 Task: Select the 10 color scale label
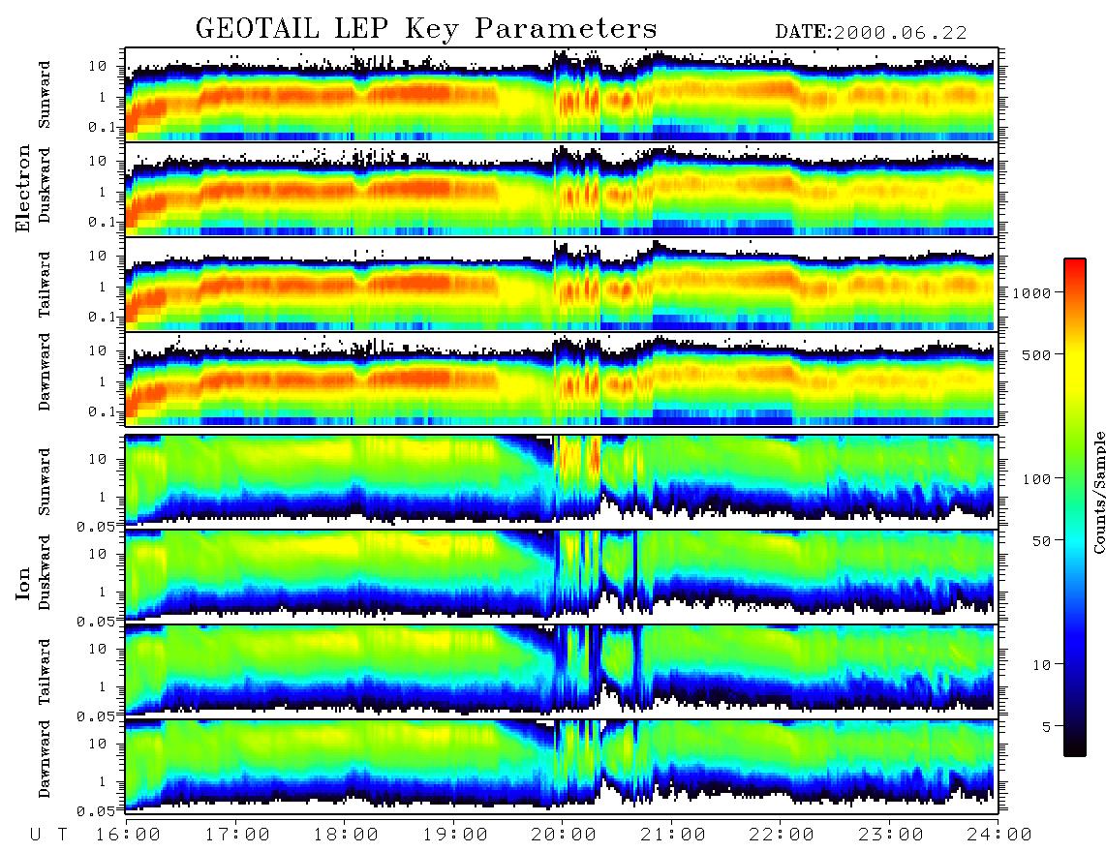pyautogui.click(x=1041, y=664)
